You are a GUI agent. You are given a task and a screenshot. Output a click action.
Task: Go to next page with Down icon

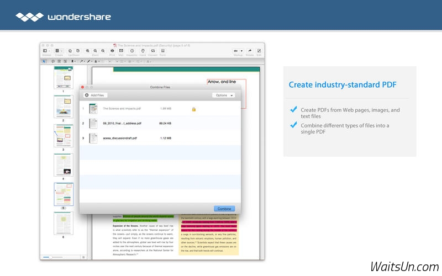tap(78, 51)
